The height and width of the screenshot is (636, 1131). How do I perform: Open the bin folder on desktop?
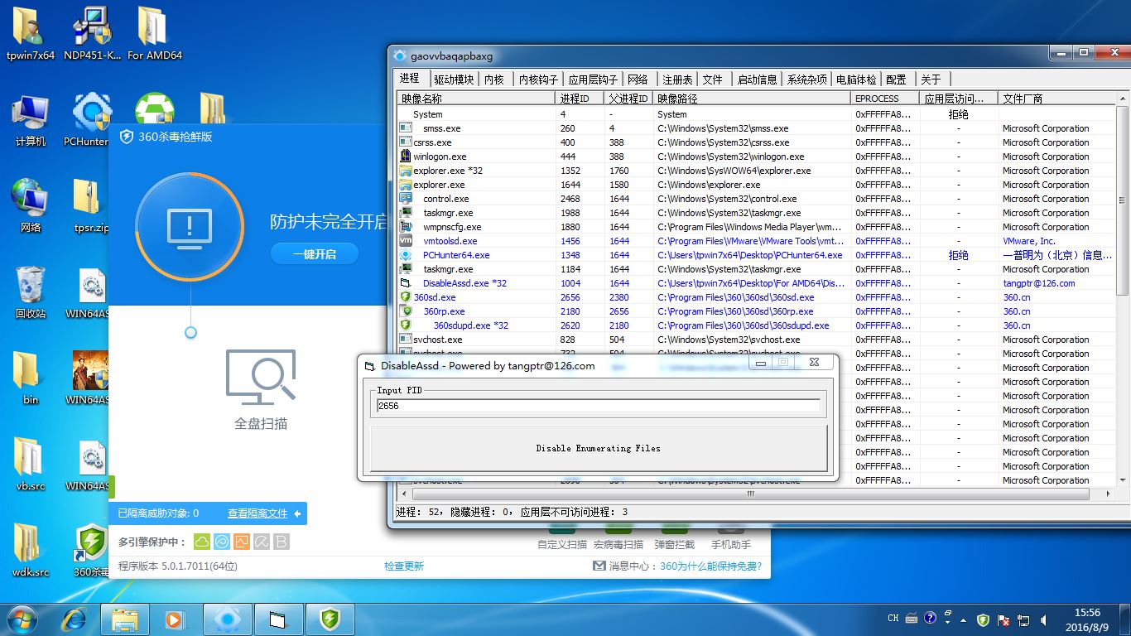click(x=31, y=378)
